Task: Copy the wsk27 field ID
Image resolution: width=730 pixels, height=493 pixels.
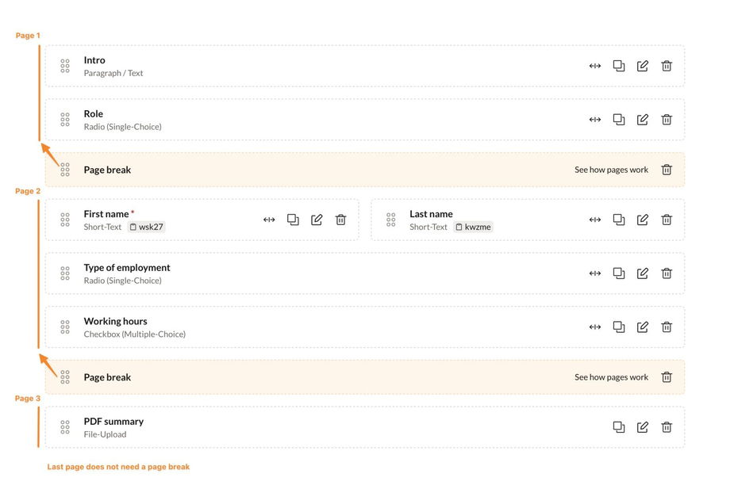Action: click(147, 227)
